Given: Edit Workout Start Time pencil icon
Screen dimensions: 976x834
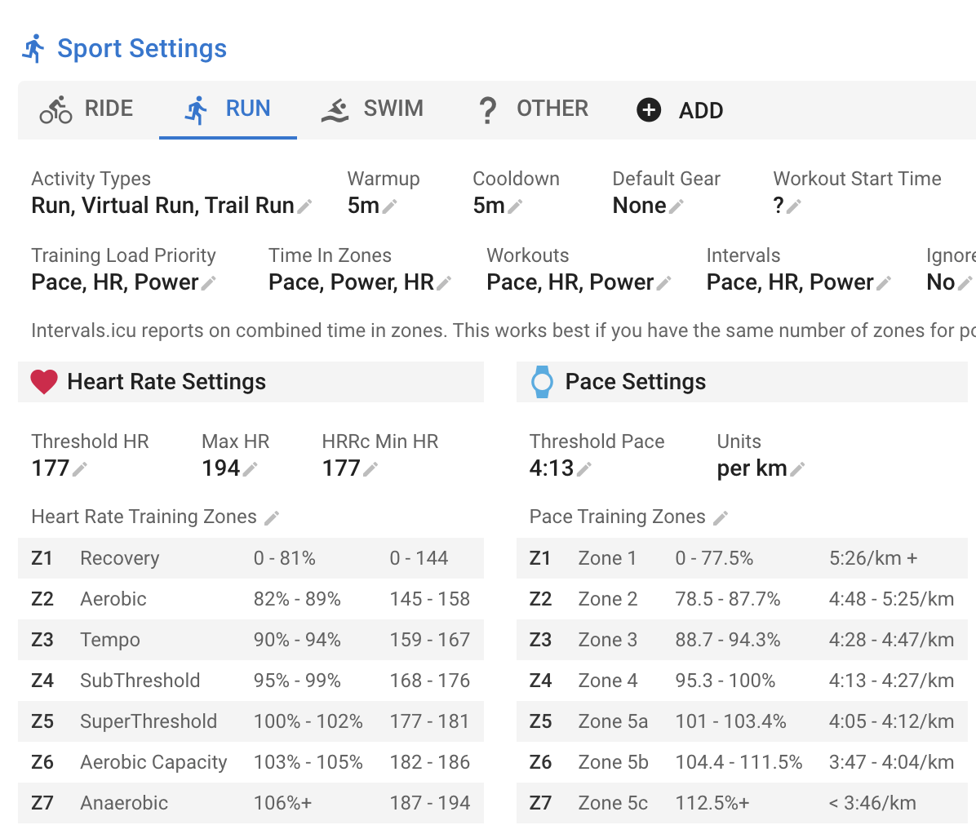Looking at the screenshot, I should 794,206.
